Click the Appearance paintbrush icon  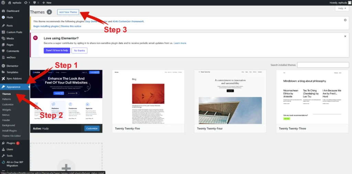(3, 87)
